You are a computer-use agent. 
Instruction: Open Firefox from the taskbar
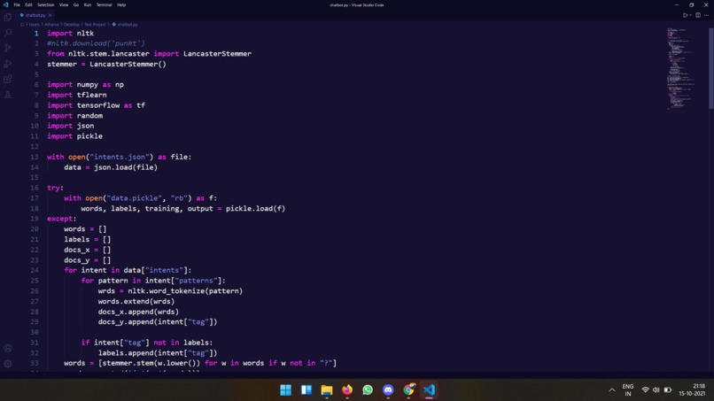point(347,390)
